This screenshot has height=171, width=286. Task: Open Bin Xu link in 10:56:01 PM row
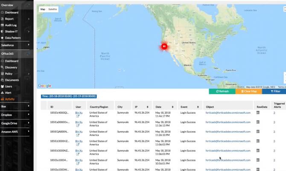click(79, 160)
